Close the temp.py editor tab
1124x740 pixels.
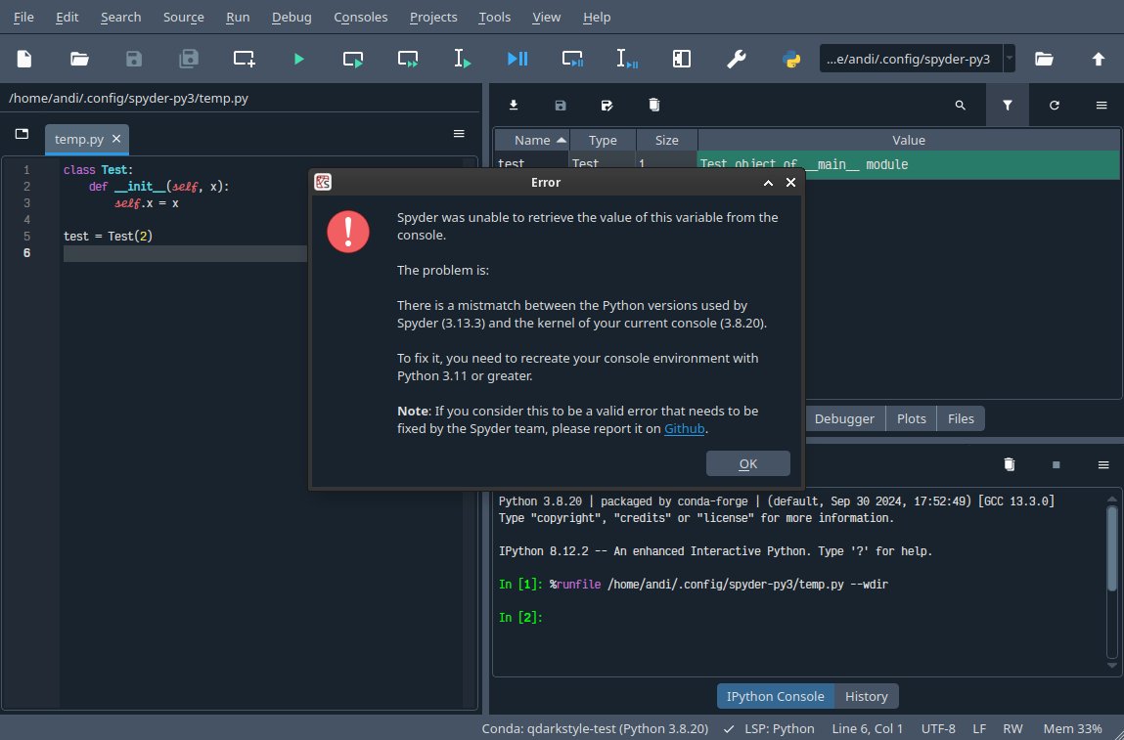(116, 138)
